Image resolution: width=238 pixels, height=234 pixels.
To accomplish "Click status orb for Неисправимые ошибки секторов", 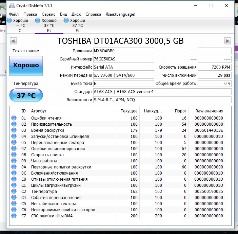I will click(x=14, y=210).
